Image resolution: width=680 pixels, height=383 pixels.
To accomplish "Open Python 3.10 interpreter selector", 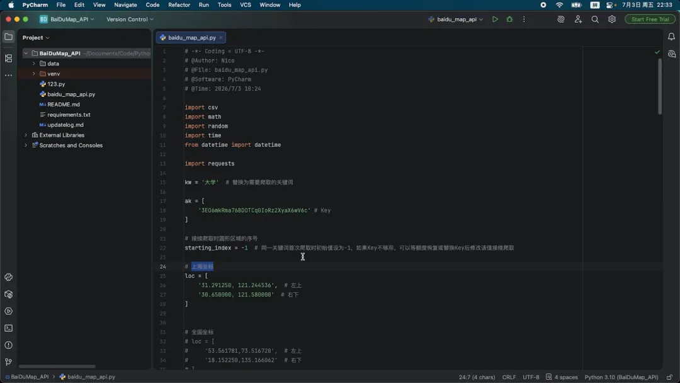I will point(621,377).
